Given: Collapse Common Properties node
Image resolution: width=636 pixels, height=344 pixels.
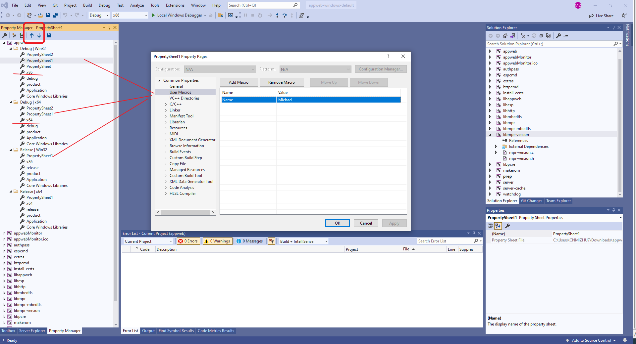Looking at the screenshot, I should 159,80.
